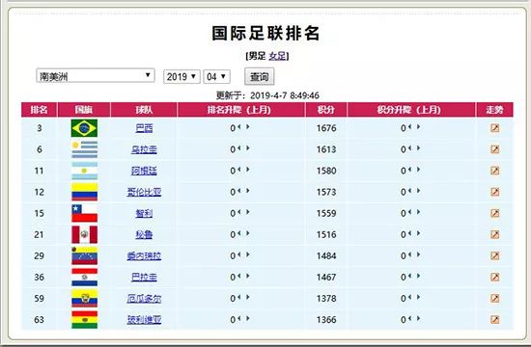Open trend chart icon for Peru row
The height and width of the screenshot is (347, 531).
(494, 234)
